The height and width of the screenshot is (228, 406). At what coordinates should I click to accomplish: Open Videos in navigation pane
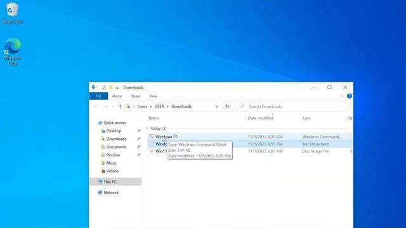tap(112, 171)
